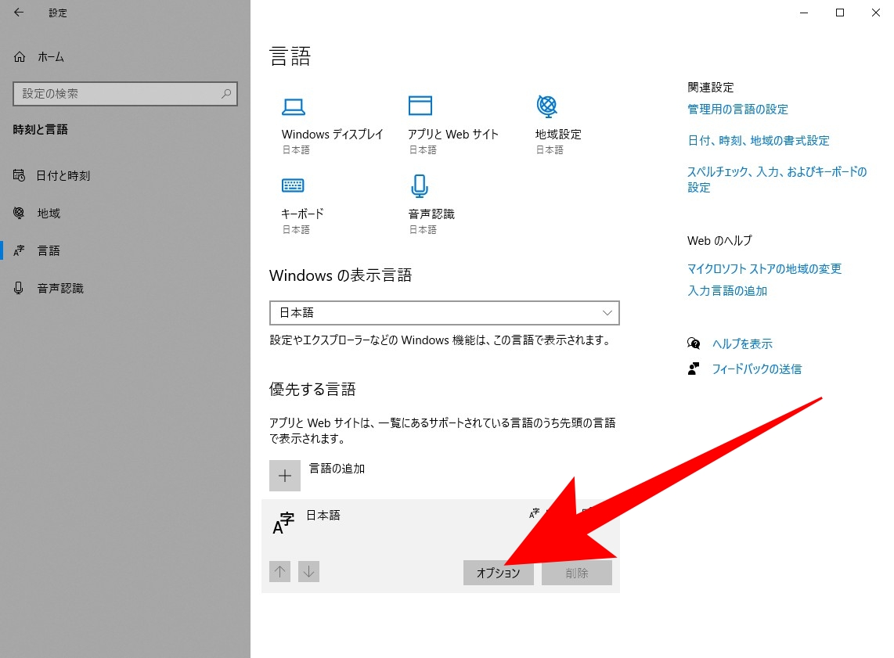Open 管理用の言語の設定 link
This screenshot has height=658, width=894.
pyautogui.click(x=737, y=110)
